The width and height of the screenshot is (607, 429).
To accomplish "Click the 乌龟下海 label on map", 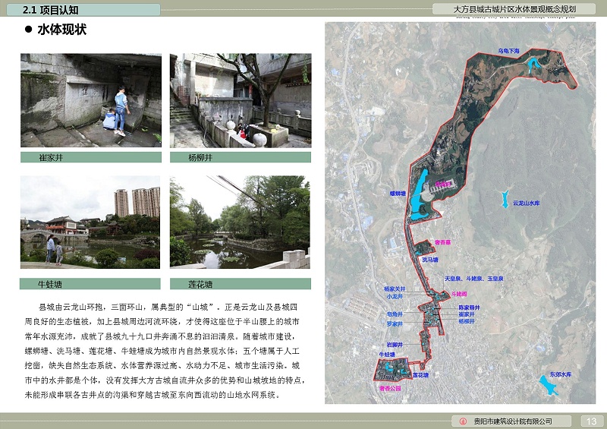I will point(508,50).
